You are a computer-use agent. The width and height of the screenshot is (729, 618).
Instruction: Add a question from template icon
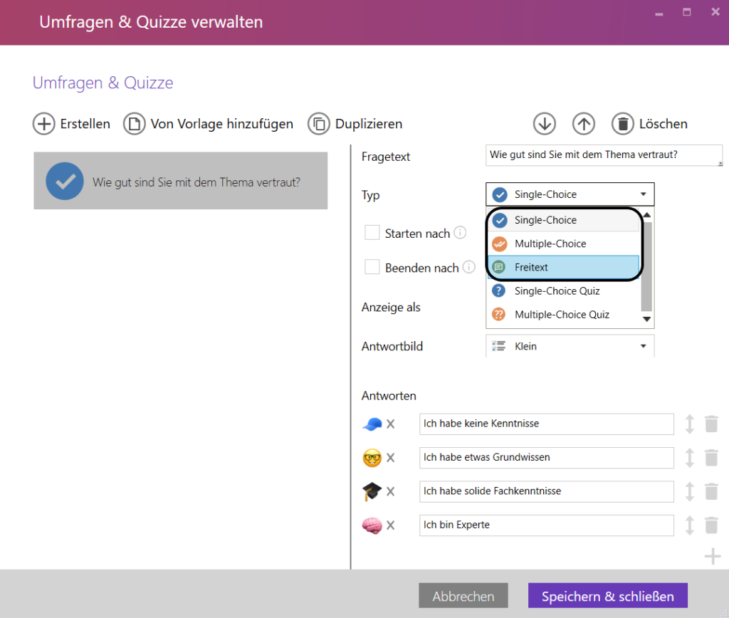point(135,124)
